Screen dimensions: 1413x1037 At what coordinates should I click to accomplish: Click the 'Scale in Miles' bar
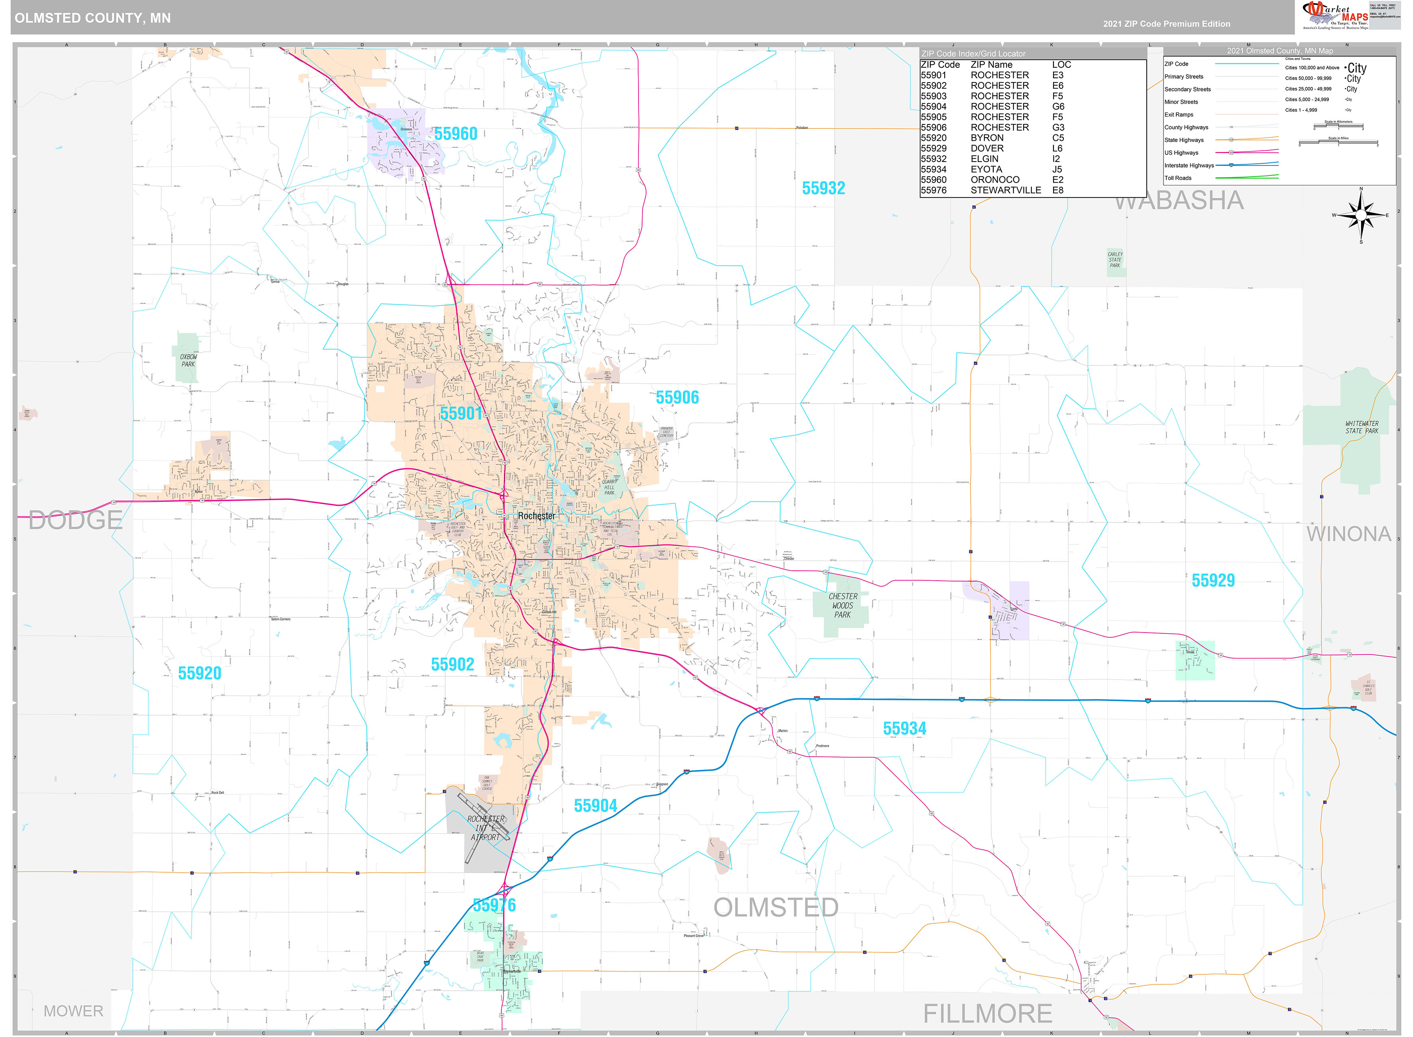click(1338, 142)
